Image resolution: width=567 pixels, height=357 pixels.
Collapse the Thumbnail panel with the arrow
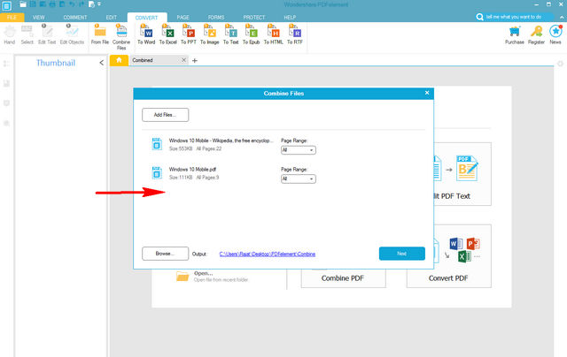(x=102, y=63)
